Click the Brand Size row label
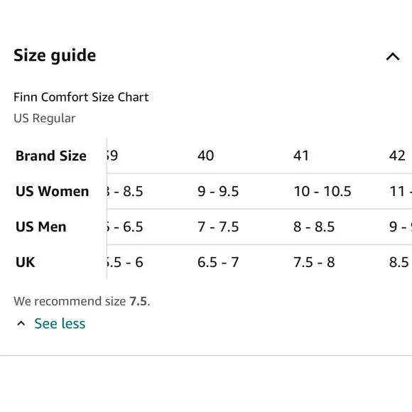Viewport: 412px width, 412px height. click(51, 156)
